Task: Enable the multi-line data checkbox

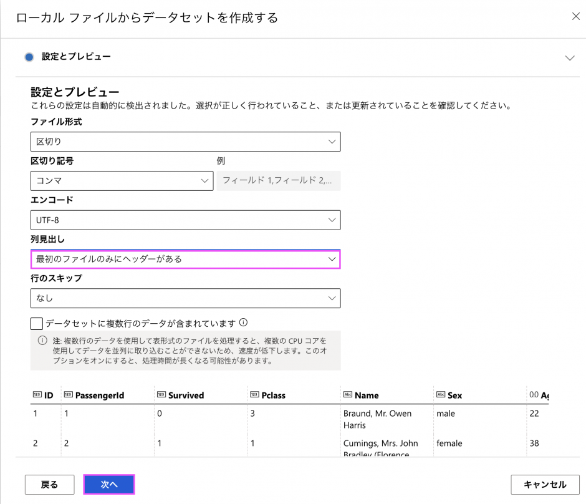Action: (37, 323)
